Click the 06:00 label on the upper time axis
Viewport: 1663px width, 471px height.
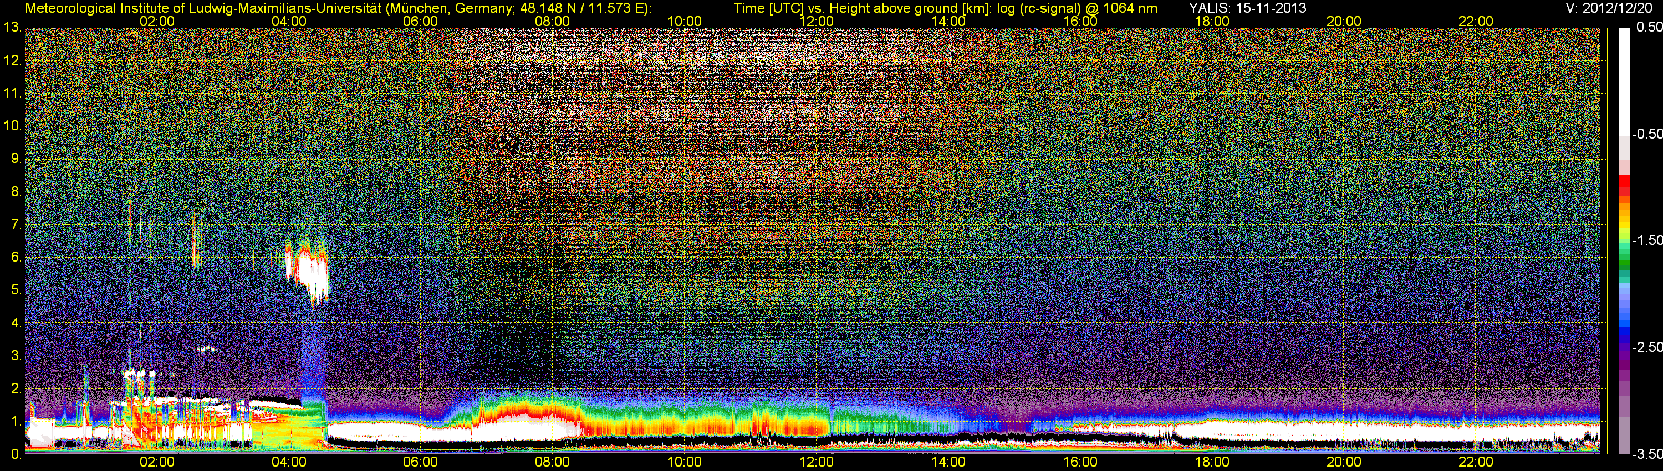(x=420, y=21)
